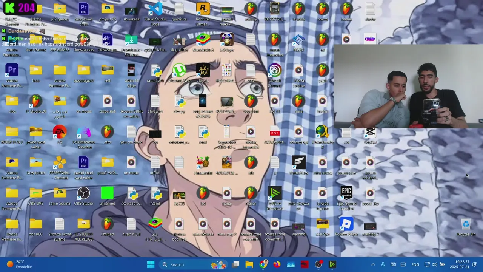This screenshot has height=272, width=483.
Task: Open the notification bell icon
Action: click(475, 264)
